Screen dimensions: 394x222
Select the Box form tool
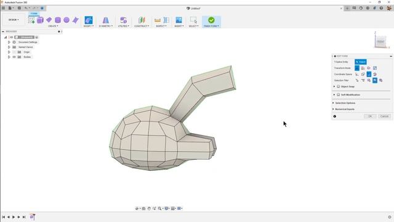pos(40,20)
